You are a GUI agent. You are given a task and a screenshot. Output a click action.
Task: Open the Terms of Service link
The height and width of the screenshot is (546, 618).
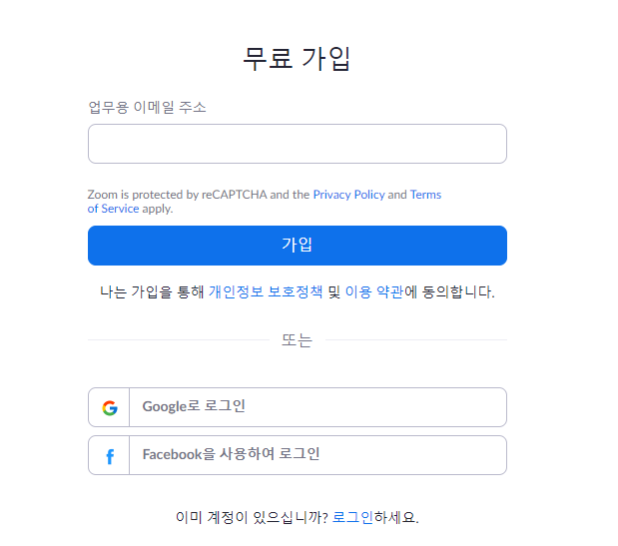[113, 209]
